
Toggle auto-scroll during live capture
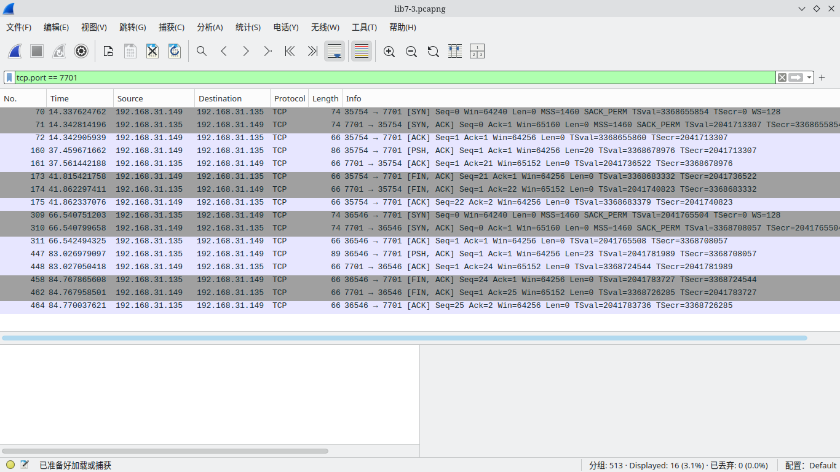(x=335, y=52)
